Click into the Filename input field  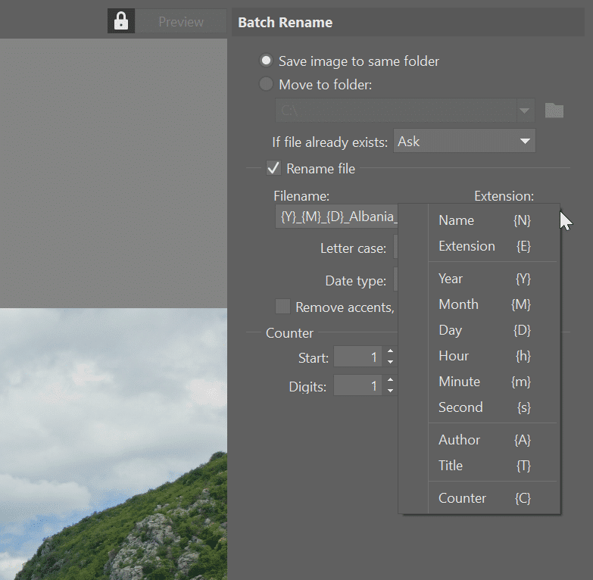pos(336,217)
